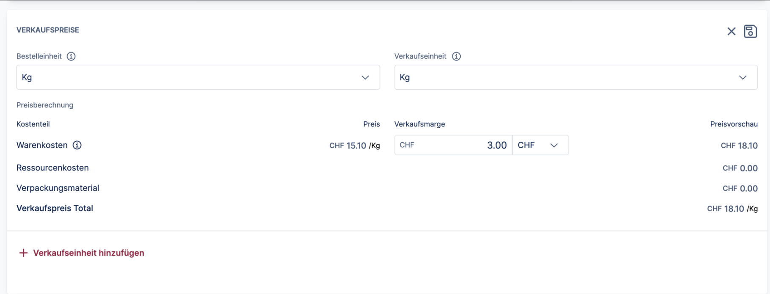Click the Preisvorschau column header
This screenshot has width=770, height=294.
pos(734,124)
